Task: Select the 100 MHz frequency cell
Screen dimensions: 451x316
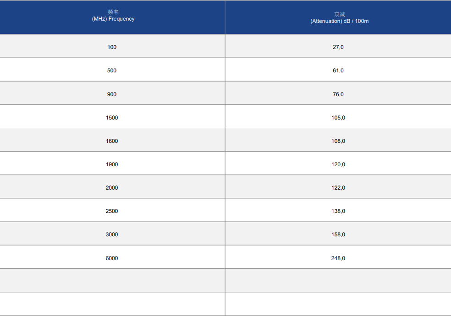Action: [x=112, y=47]
